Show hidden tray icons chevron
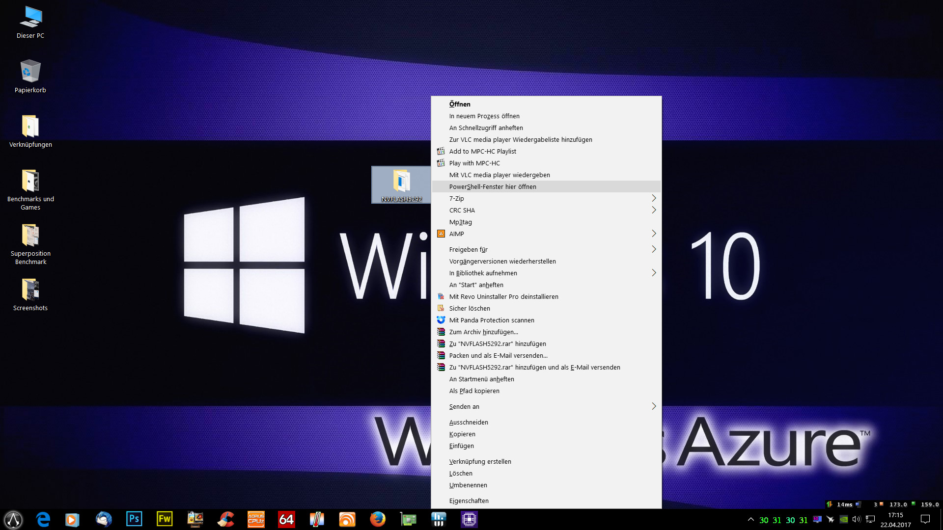 [x=750, y=519]
